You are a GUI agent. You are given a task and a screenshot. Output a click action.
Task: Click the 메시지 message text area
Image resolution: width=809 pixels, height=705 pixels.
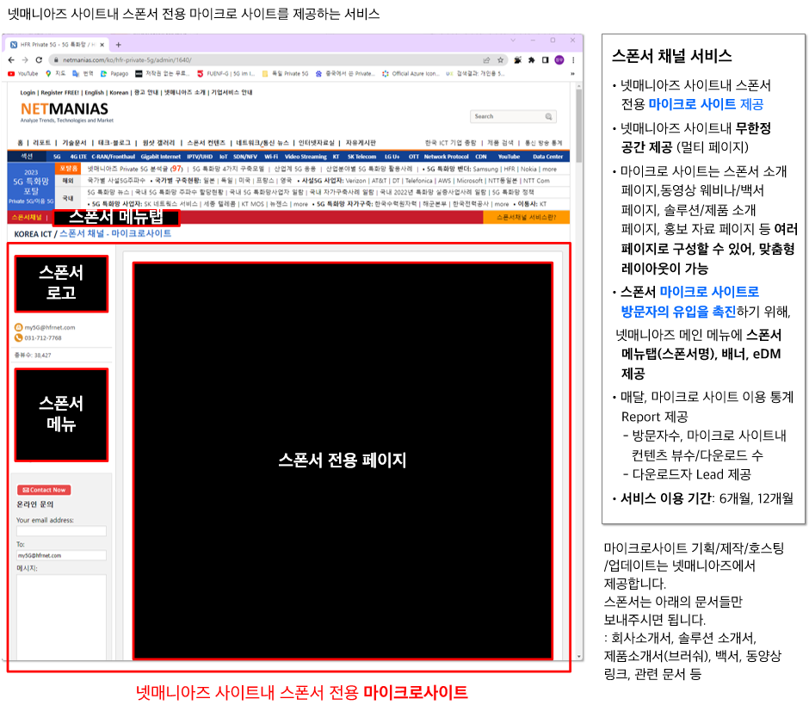pyautogui.click(x=61, y=617)
